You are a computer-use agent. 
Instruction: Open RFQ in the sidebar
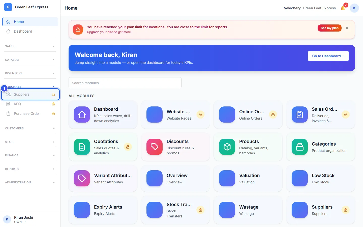tap(30, 104)
